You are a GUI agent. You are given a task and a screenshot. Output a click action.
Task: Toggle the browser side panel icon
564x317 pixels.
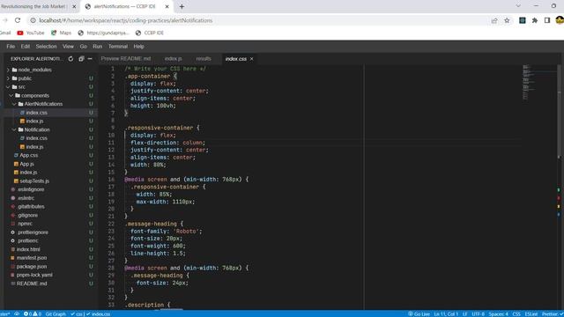[x=547, y=20]
